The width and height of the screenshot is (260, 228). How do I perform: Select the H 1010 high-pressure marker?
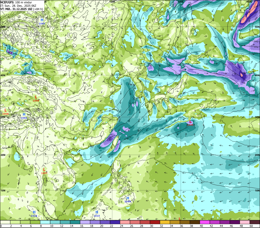coord(97,214)
